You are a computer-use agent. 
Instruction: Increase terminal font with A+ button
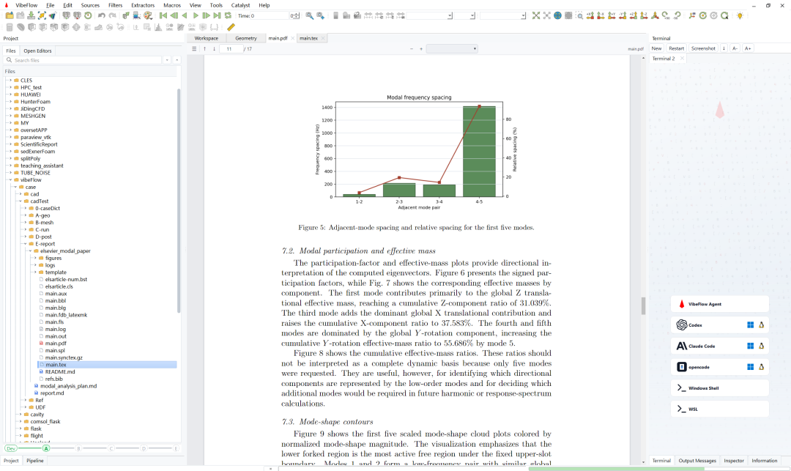(x=748, y=48)
